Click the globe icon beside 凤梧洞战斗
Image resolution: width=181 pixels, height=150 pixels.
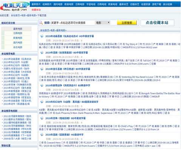click(x=42, y=85)
